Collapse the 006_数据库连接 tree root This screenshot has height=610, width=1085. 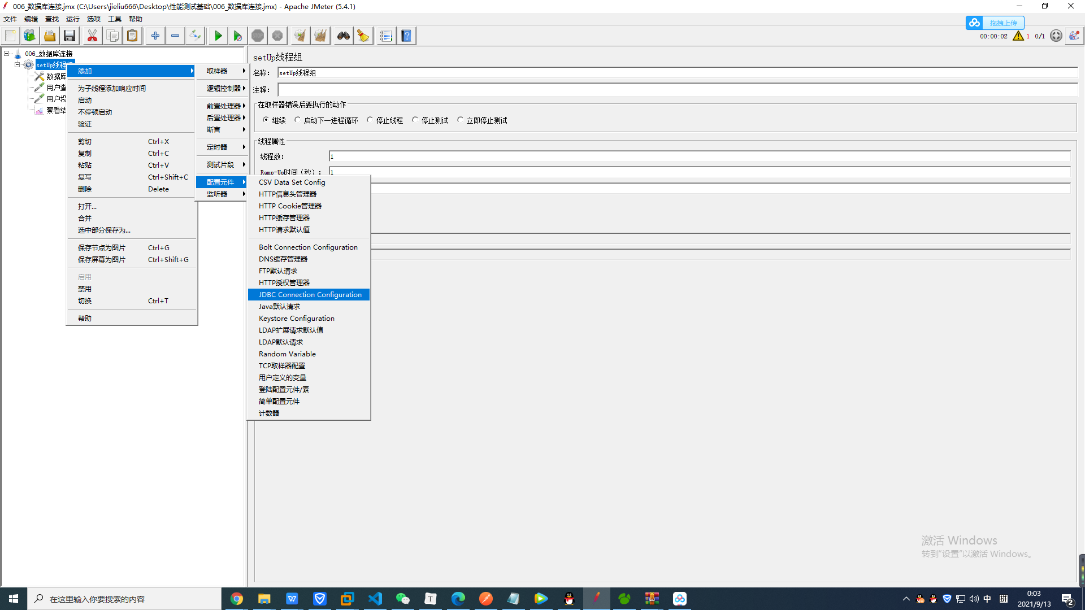pos(7,54)
